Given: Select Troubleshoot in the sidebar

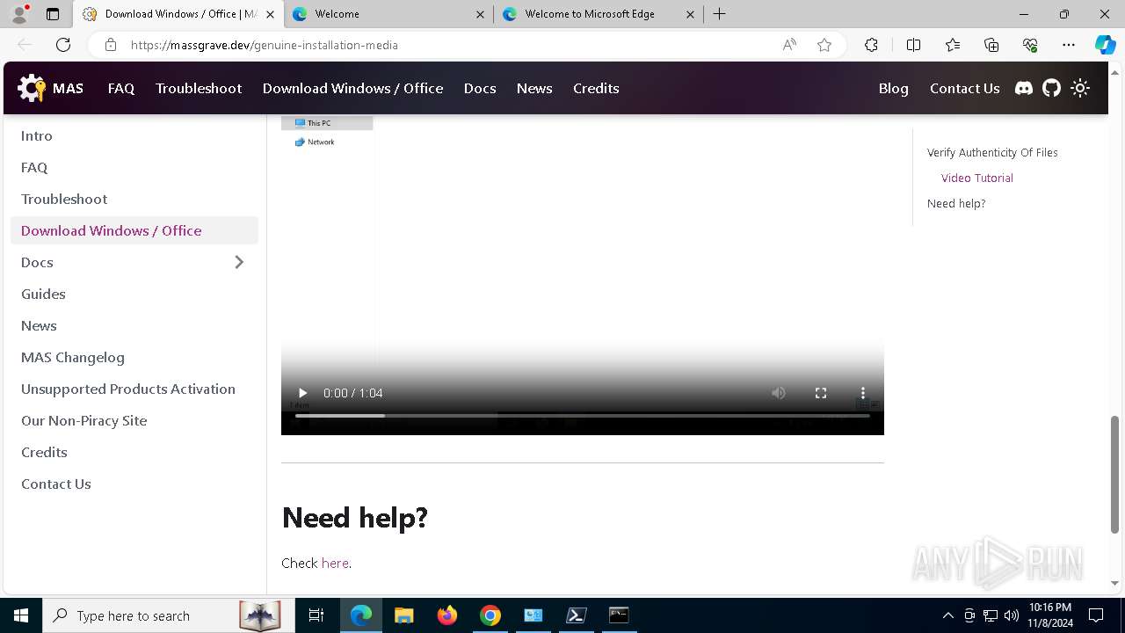Looking at the screenshot, I should pyautogui.click(x=134, y=199).
